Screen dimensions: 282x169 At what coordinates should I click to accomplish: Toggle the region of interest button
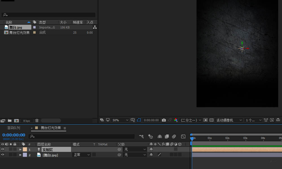point(206,120)
